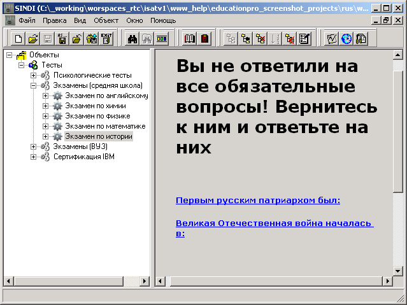Follow the link Первым русским патриархом был

coord(257,201)
